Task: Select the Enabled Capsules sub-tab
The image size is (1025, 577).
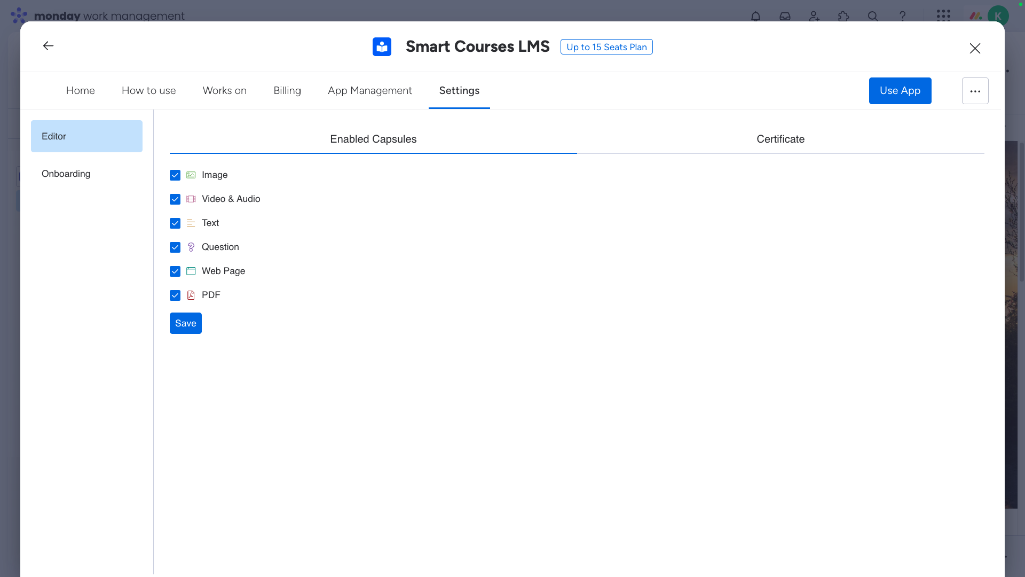Action: (x=373, y=139)
